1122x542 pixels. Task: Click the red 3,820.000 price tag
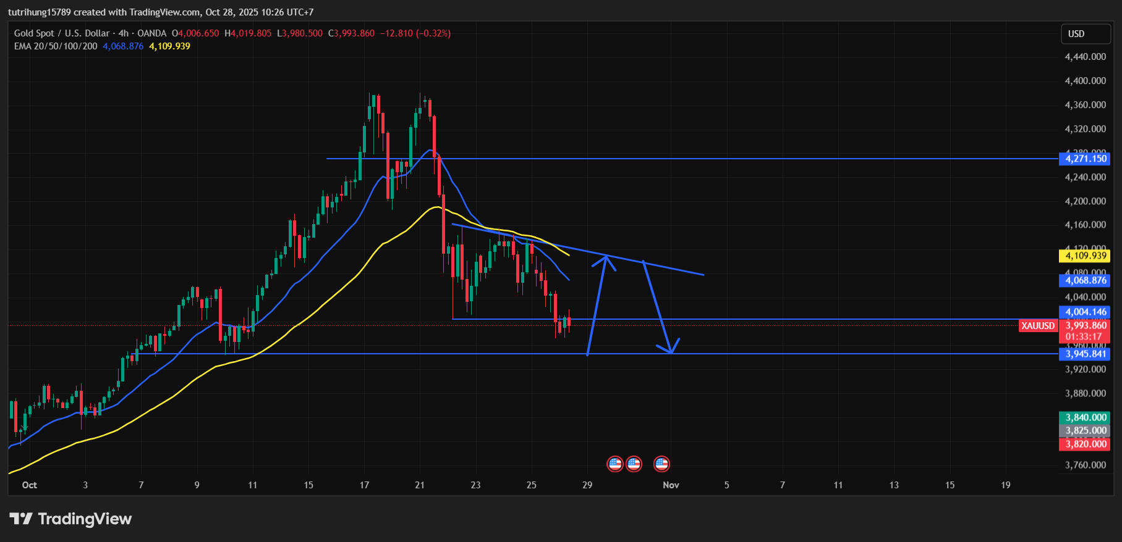(x=1085, y=444)
